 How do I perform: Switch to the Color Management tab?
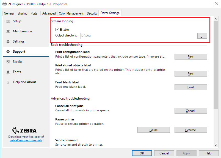(71, 13)
